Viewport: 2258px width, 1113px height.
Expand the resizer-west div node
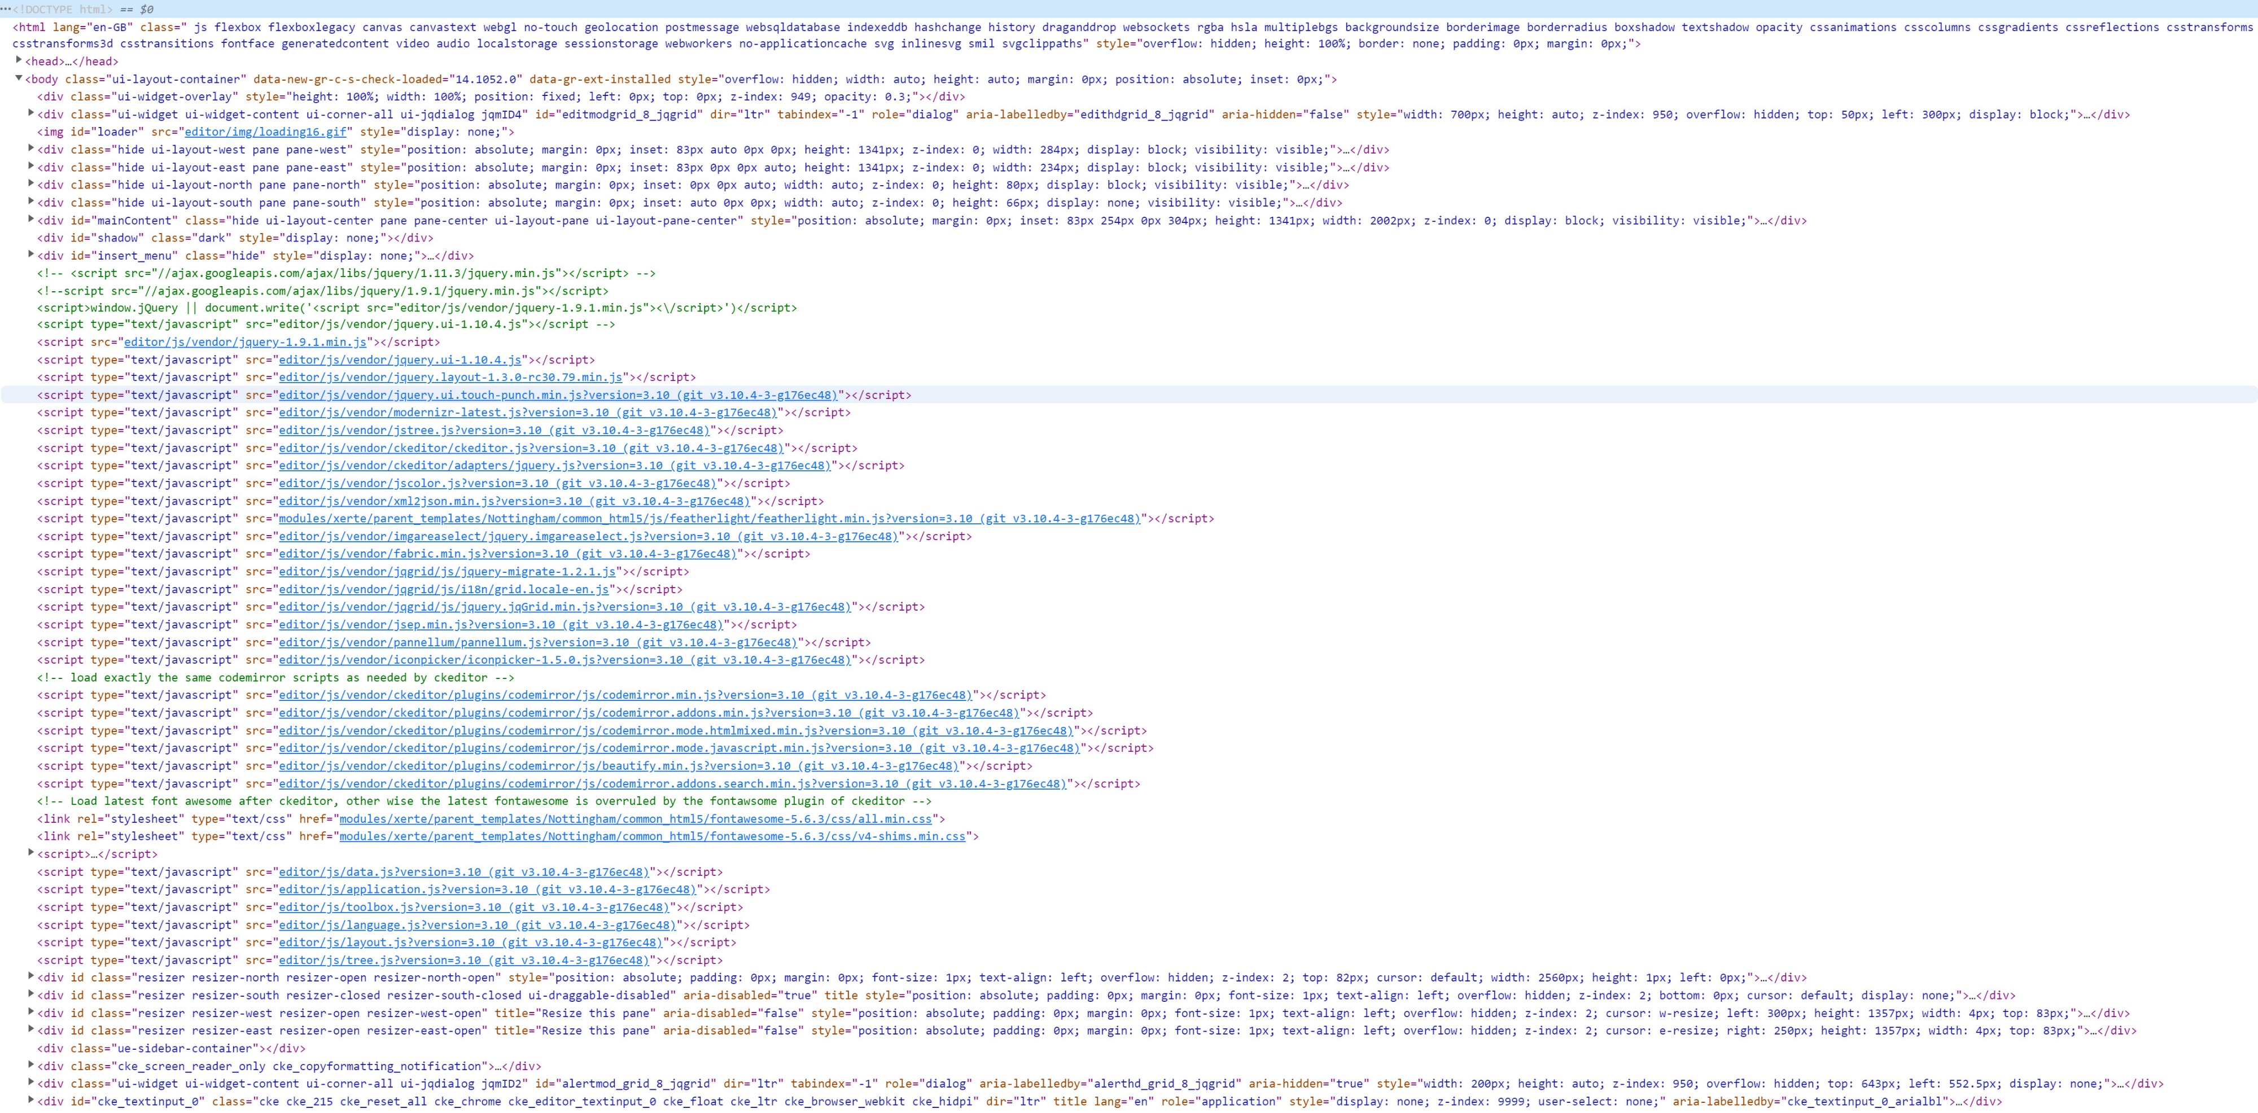click(32, 1011)
